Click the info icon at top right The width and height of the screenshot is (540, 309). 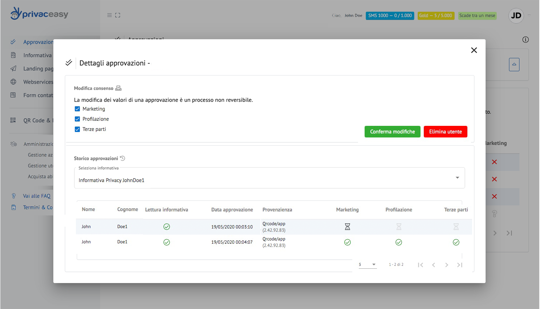tap(525, 40)
